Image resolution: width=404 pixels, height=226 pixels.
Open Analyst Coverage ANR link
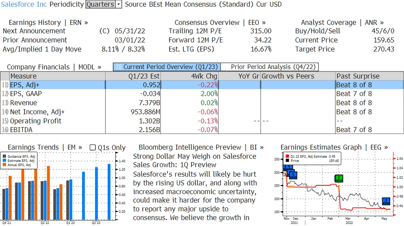[342, 22]
